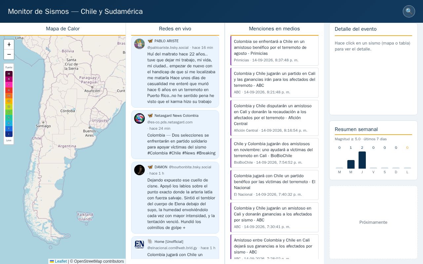Click the Asunción label on the map

pyautogui.click(x=92, y=91)
